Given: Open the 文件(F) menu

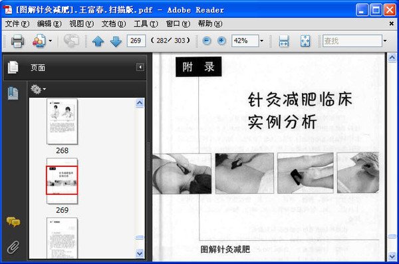Looking at the screenshot, I should pyautogui.click(x=17, y=24).
